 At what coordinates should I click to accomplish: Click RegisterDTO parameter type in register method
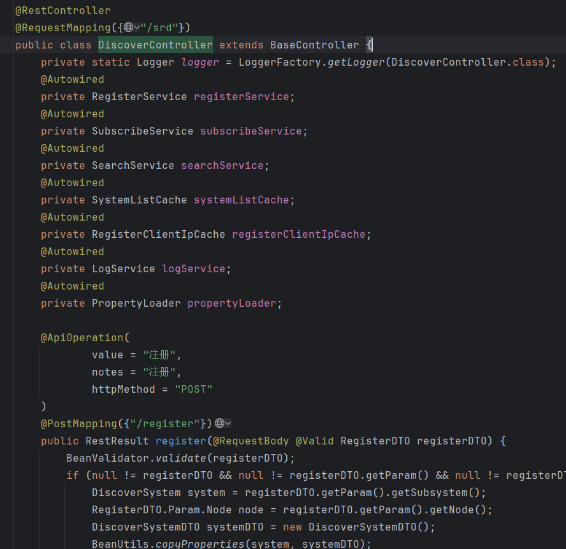tap(375, 441)
